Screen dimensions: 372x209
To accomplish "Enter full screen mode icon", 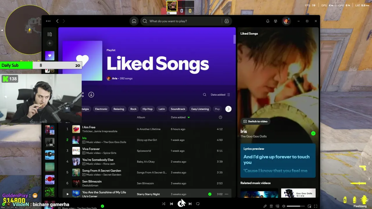I will point(316,206).
